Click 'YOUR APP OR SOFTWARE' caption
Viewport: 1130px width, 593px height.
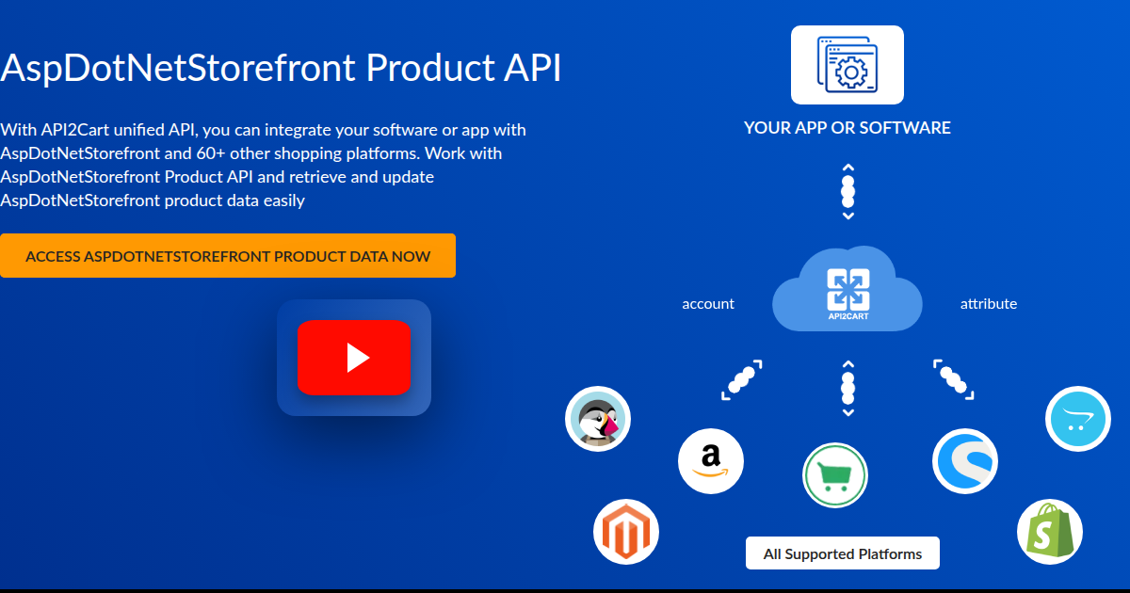click(847, 127)
